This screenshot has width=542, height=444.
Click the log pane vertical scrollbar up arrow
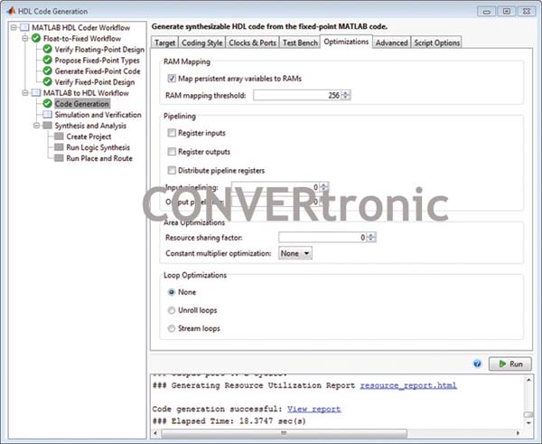pos(528,380)
